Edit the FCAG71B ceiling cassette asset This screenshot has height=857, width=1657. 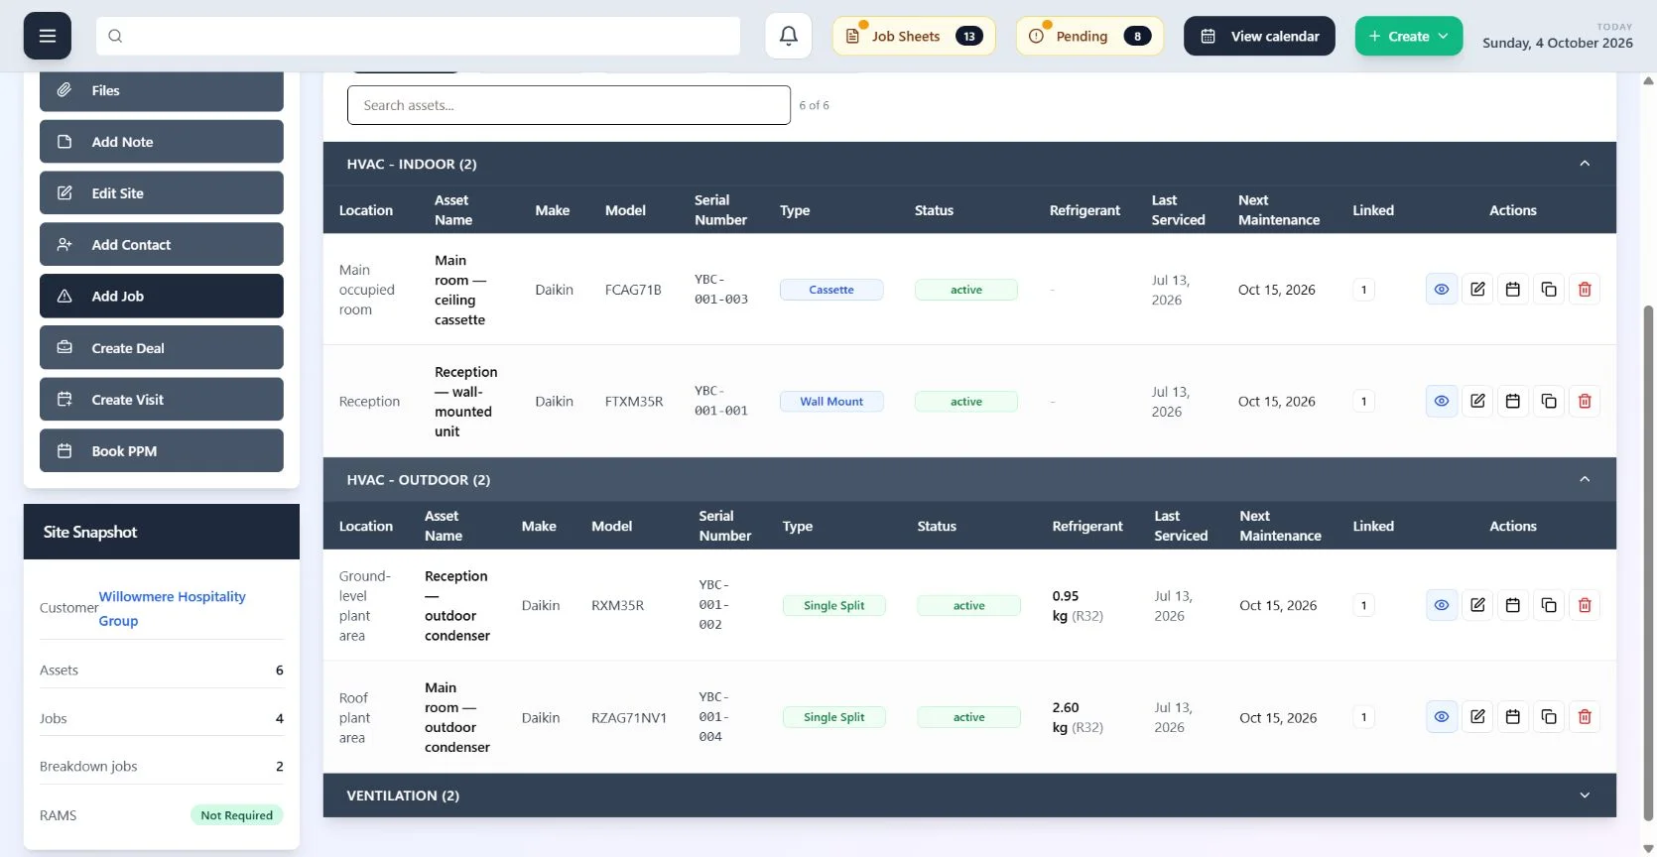pos(1477,290)
